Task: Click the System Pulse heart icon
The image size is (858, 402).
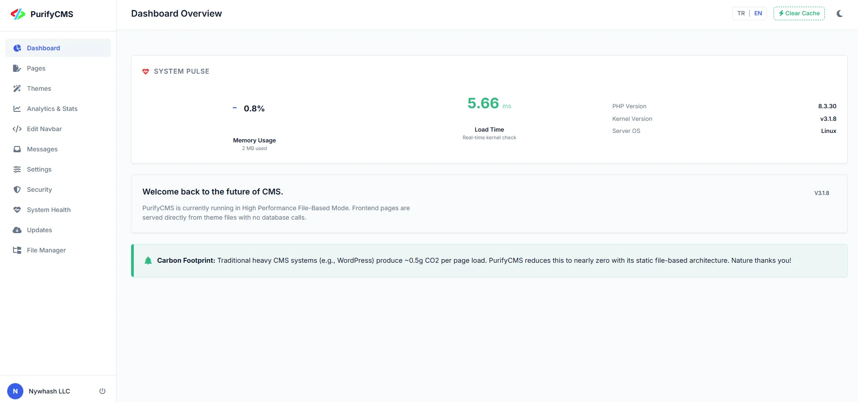Action: pos(145,71)
